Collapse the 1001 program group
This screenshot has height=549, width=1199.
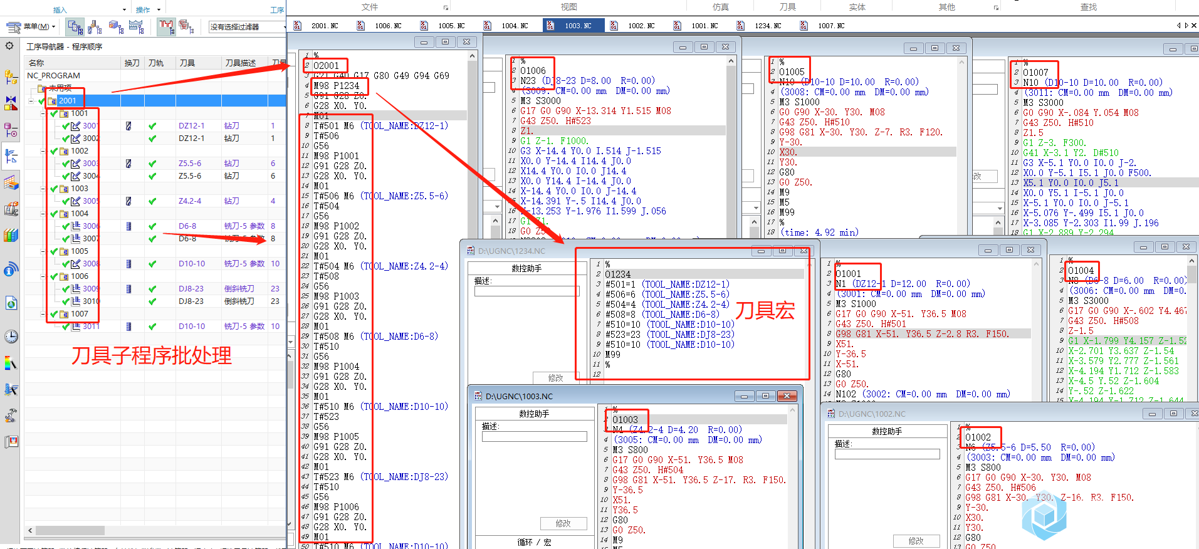(43, 113)
